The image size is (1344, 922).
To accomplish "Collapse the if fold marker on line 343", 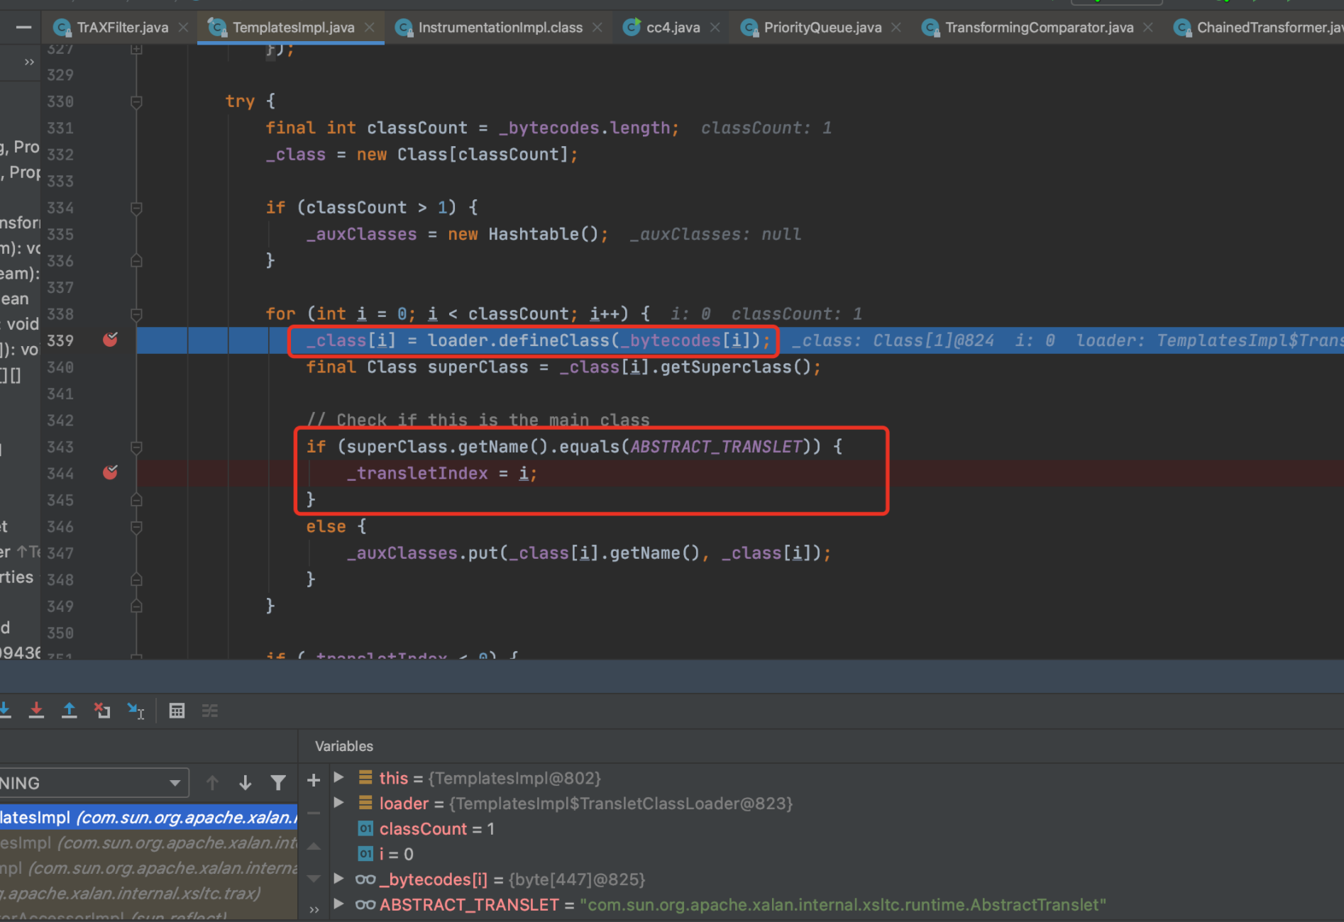I will pyautogui.click(x=136, y=447).
